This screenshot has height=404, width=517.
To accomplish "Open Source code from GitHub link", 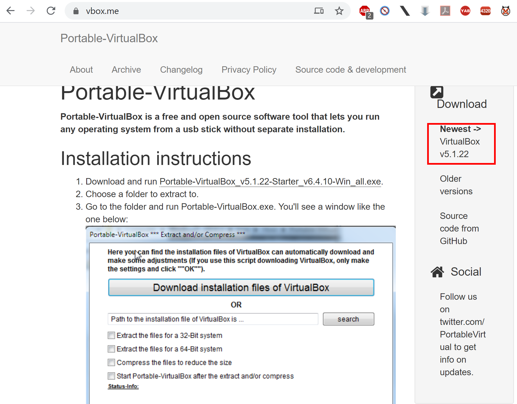I will [459, 228].
